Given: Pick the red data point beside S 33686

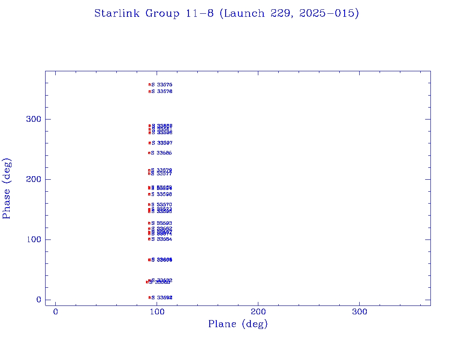Looking at the screenshot, I should (x=150, y=153).
